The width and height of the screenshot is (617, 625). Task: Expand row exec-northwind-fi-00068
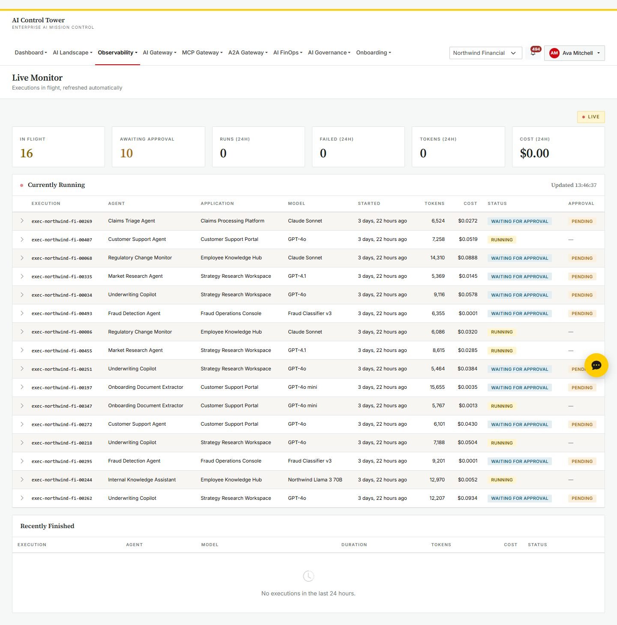[22, 258]
